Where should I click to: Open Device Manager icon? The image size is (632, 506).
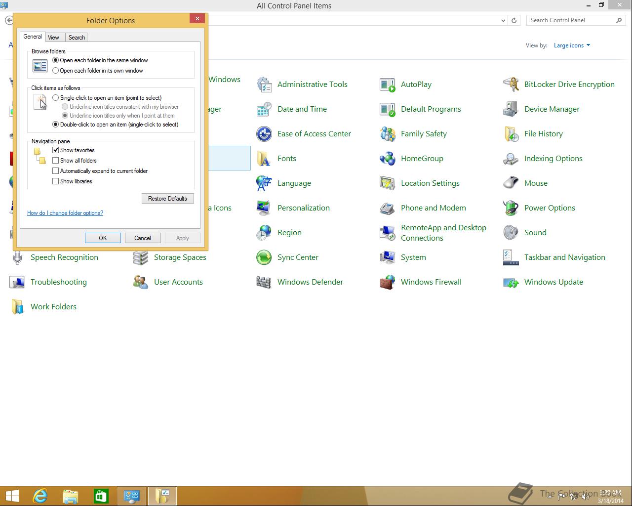pyautogui.click(x=511, y=109)
